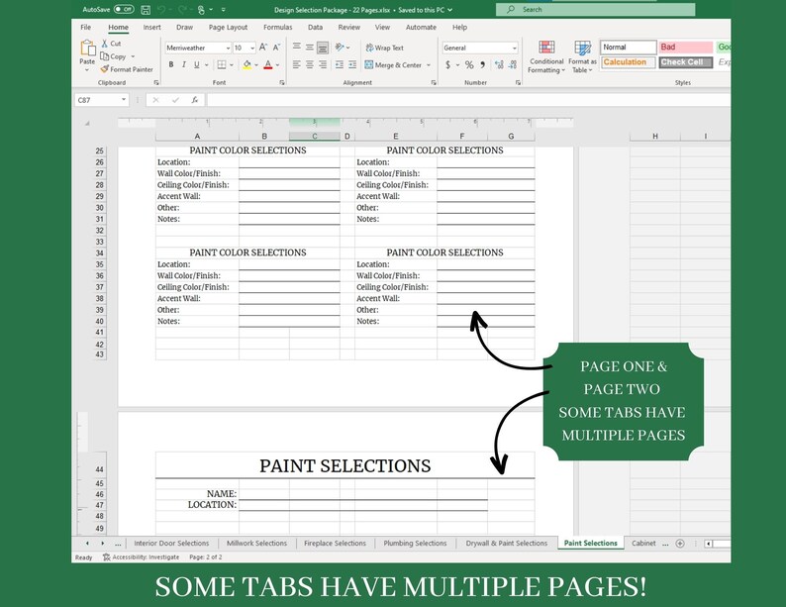Screen dimensions: 786x607
Task: Click the Decrease Indent icon
Action: (x=340, y=64)
